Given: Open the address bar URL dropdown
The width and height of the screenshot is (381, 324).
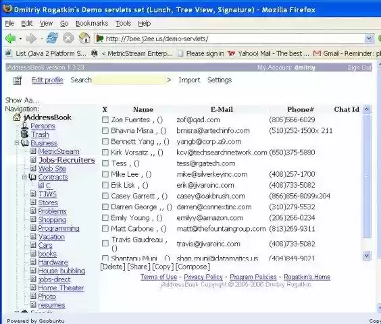Looking at the screenshot, I should 369,38.
